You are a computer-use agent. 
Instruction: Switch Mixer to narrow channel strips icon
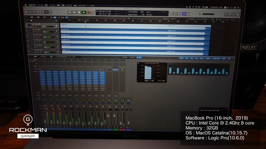point(229,59)
